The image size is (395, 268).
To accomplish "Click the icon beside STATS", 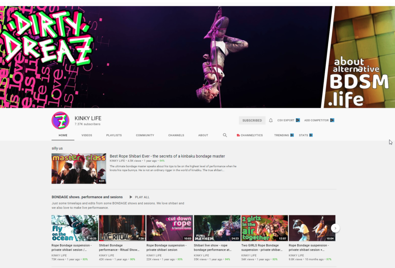I will tap(311, 135).
